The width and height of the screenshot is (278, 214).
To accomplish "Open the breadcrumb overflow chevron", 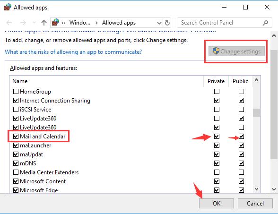I will (63, 23).
